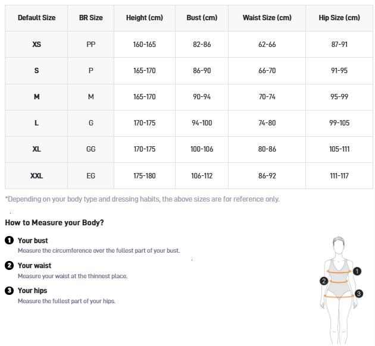Click the Your hips instruction title
Screen dimensions: 375x346
32,290
